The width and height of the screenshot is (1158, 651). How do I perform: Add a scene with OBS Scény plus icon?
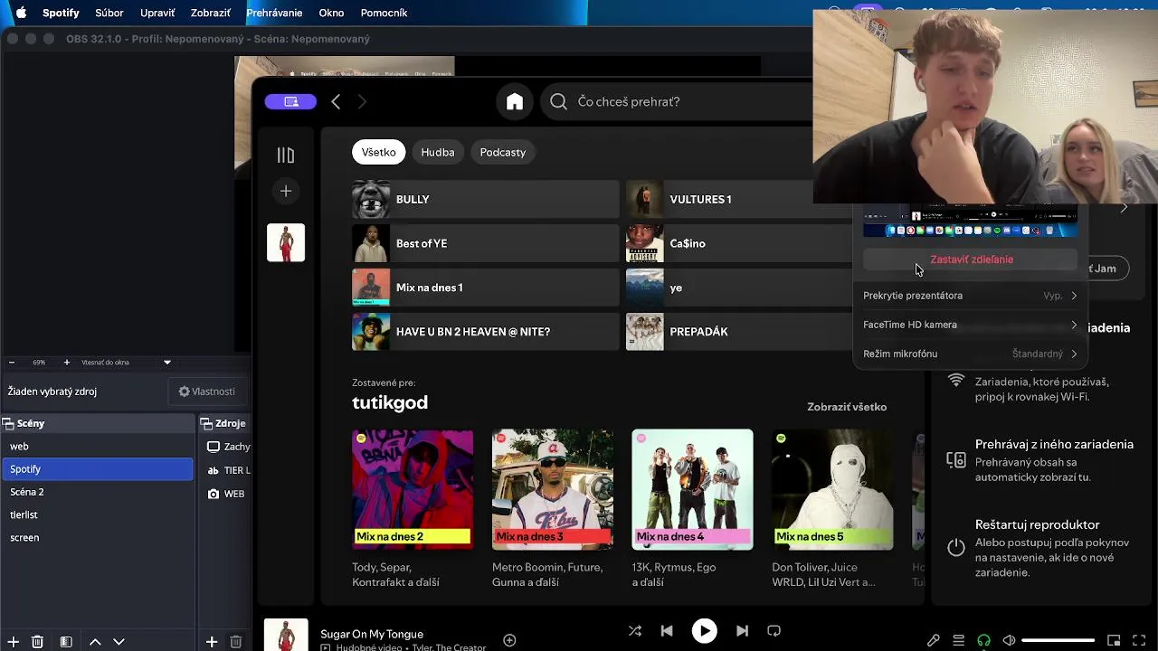click(12, 642)
